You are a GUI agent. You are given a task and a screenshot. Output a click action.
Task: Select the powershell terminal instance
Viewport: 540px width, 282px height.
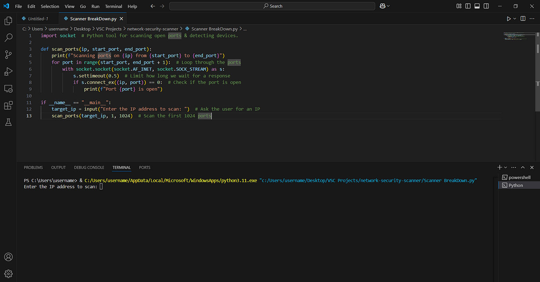[x=518, y=177]
